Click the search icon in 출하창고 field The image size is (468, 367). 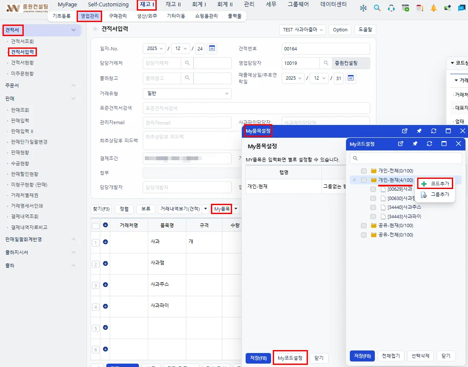[187, 78]
